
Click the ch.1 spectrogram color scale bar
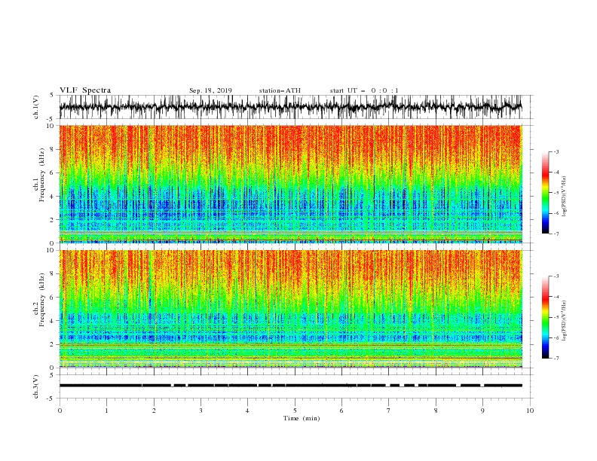546,193
